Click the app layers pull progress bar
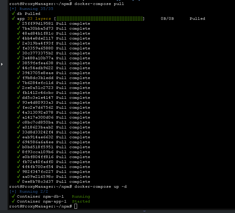 (x=100, y=19)
